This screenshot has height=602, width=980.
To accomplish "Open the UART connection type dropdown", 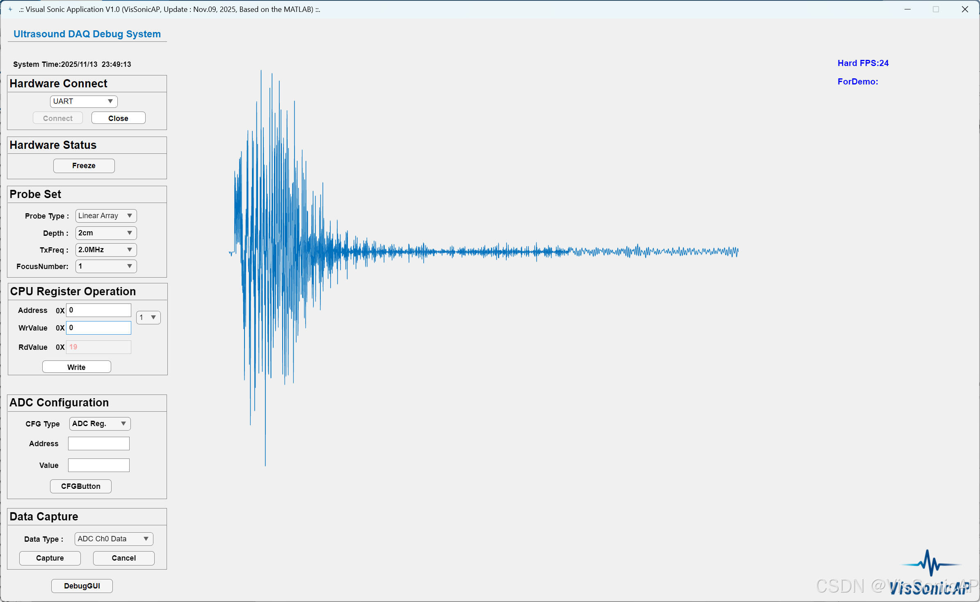I will [84, 101].
